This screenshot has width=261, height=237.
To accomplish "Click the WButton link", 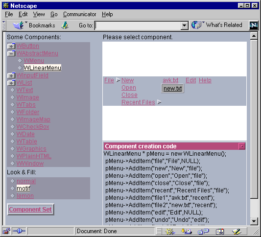I will (27, 46).
